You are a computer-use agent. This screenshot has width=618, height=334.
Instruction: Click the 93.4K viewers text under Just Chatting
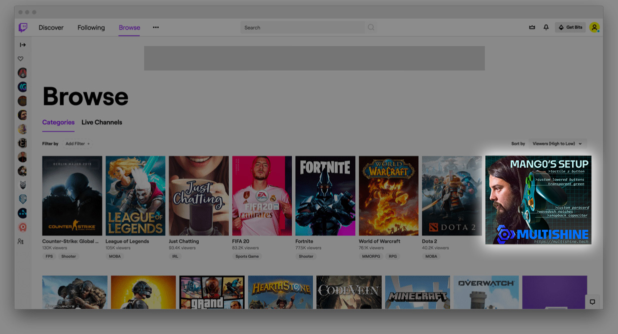pyautogui.click(x=182, y=248)
